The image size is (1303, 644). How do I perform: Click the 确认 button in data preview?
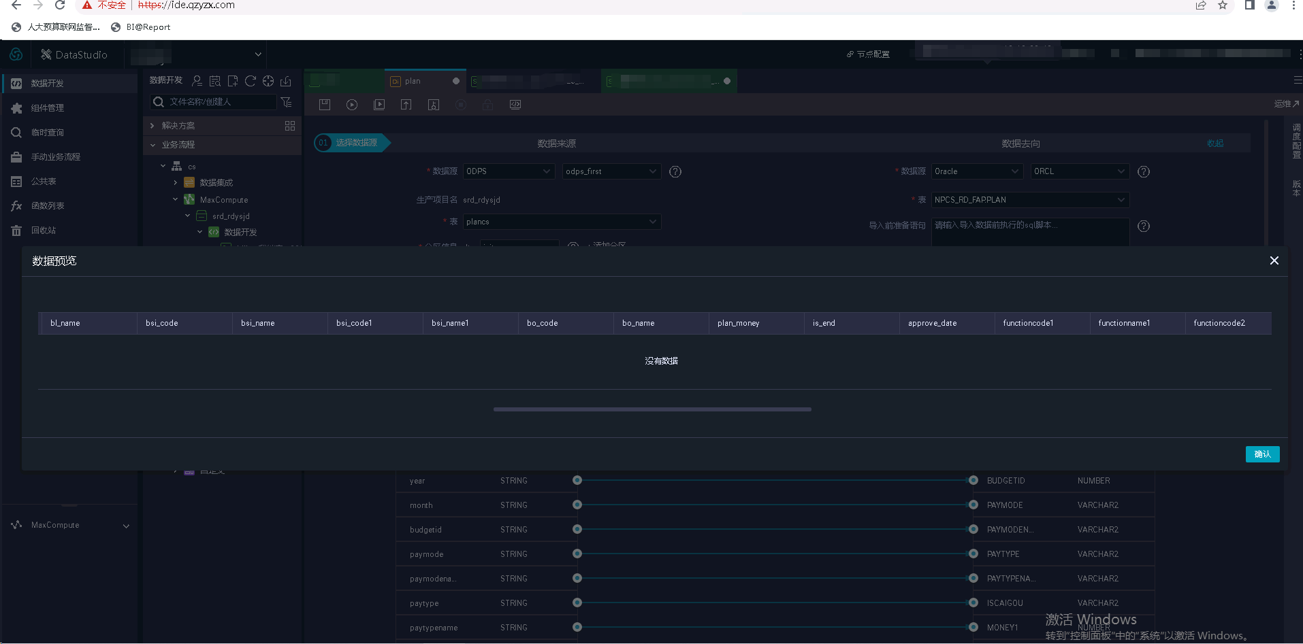(1262, 454)
